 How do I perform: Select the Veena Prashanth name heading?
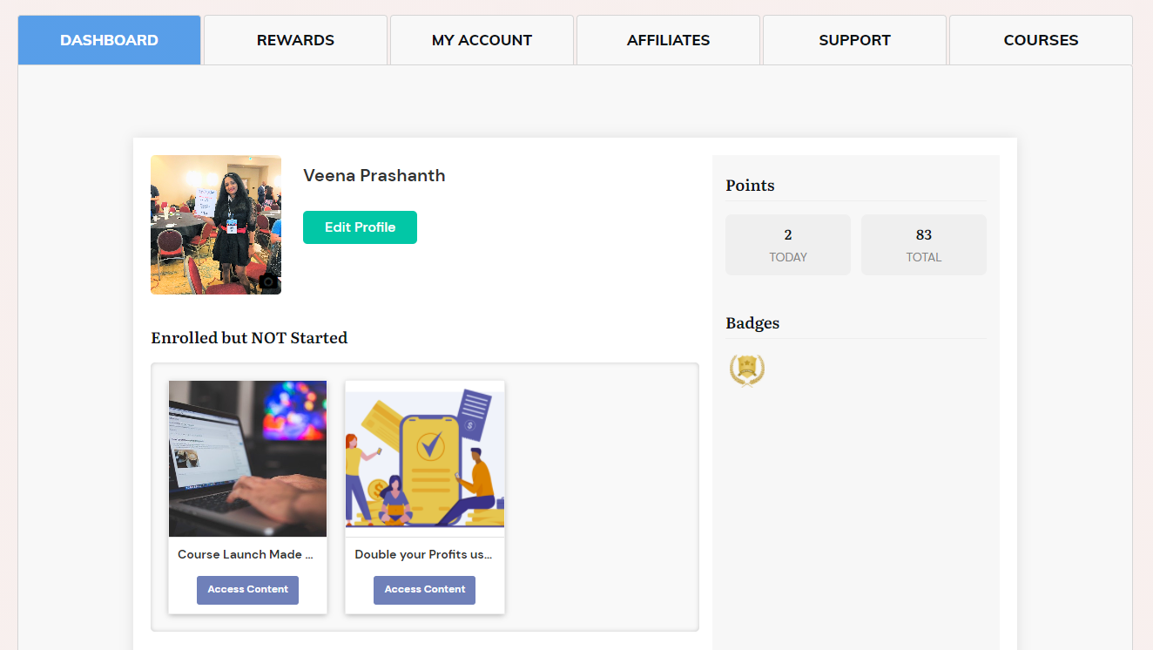(x=374, y=175)
